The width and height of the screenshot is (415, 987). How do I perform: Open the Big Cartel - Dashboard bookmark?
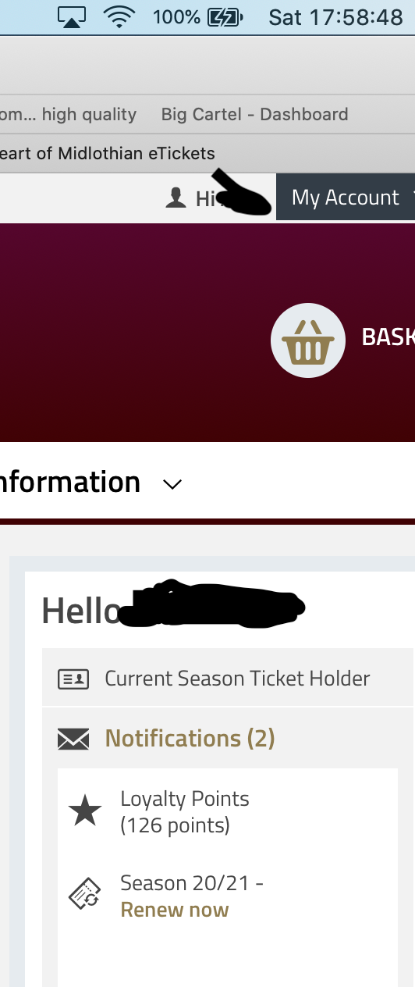(x=254, y=114)
